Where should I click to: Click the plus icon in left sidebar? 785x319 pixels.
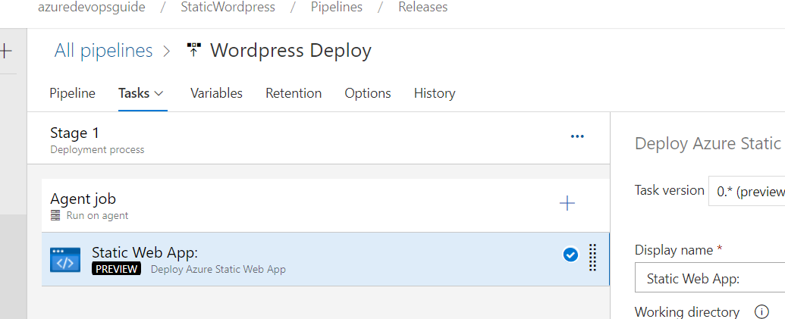(x=7, y=52)
